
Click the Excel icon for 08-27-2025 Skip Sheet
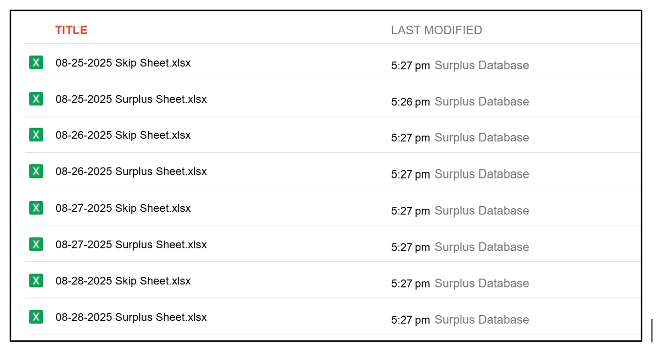36,207
